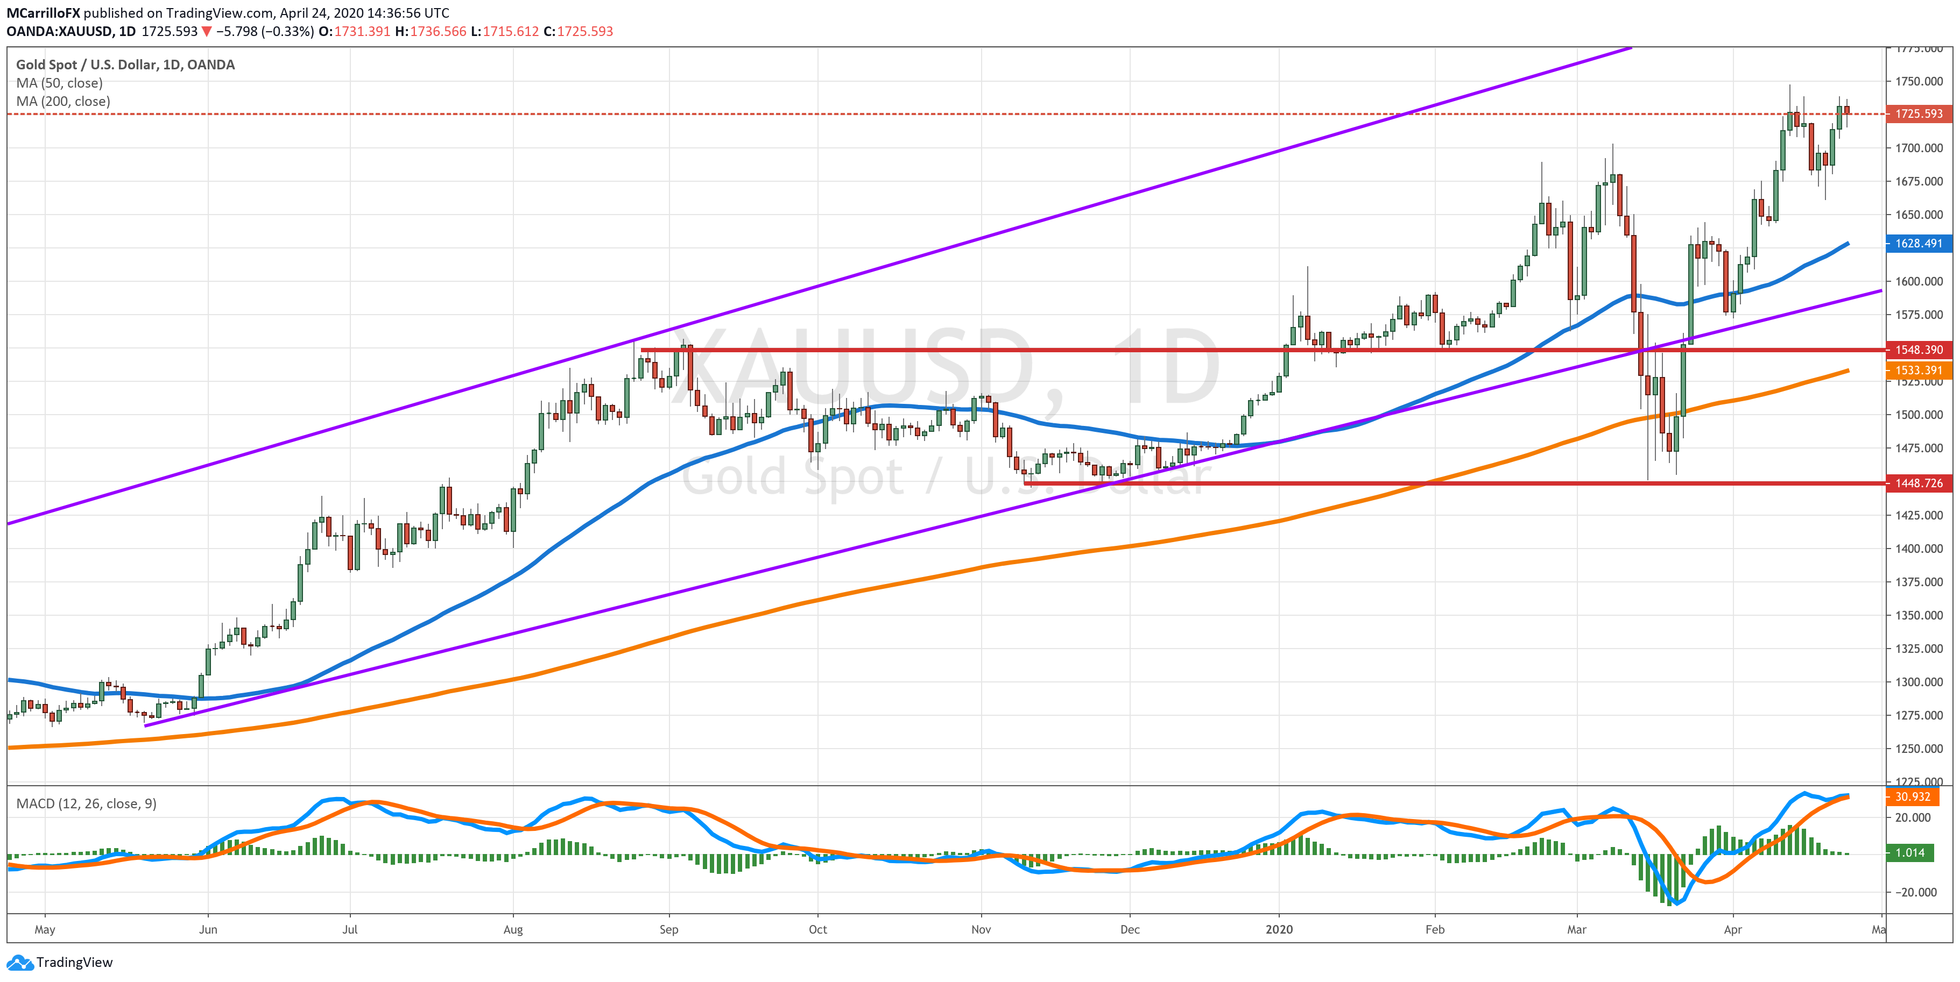Click the Sep label on time axis
Viewport: 1960px width, 982px height.
(669, 929)
